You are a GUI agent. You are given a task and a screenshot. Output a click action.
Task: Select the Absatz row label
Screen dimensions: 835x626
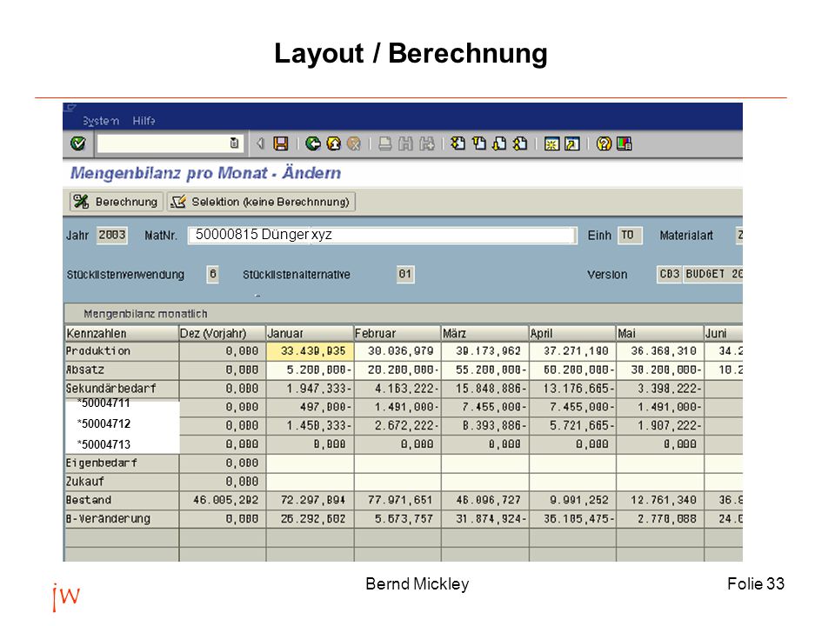point(122,370)
